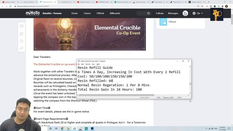Viewport: 233px width, 131px height.
Task: Open the Chrome profile avatar
Action: point(226,6)
